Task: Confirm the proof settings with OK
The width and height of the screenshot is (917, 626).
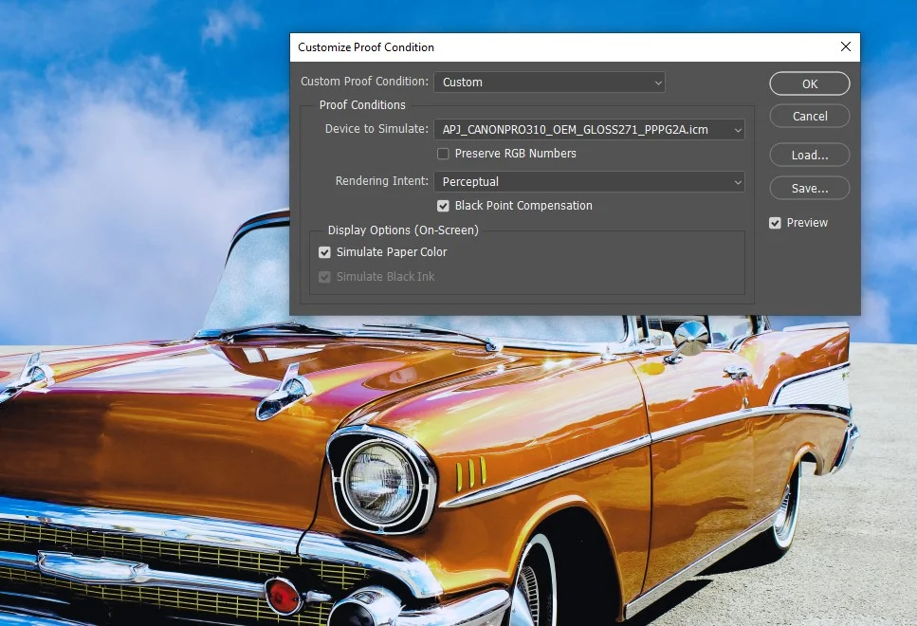Action: point(809,84)
